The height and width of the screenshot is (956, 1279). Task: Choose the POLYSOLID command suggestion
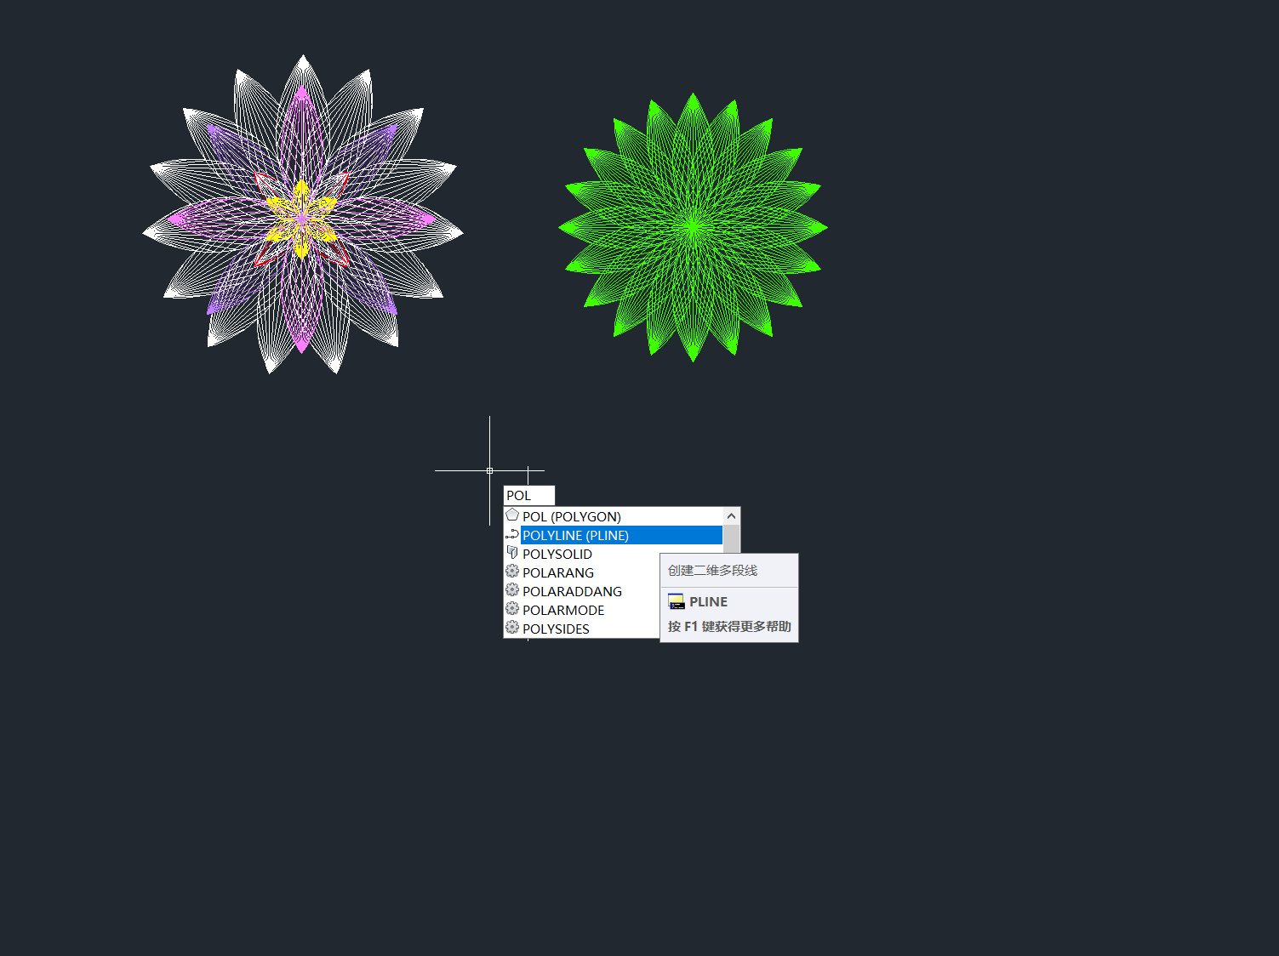pos(557,553)
